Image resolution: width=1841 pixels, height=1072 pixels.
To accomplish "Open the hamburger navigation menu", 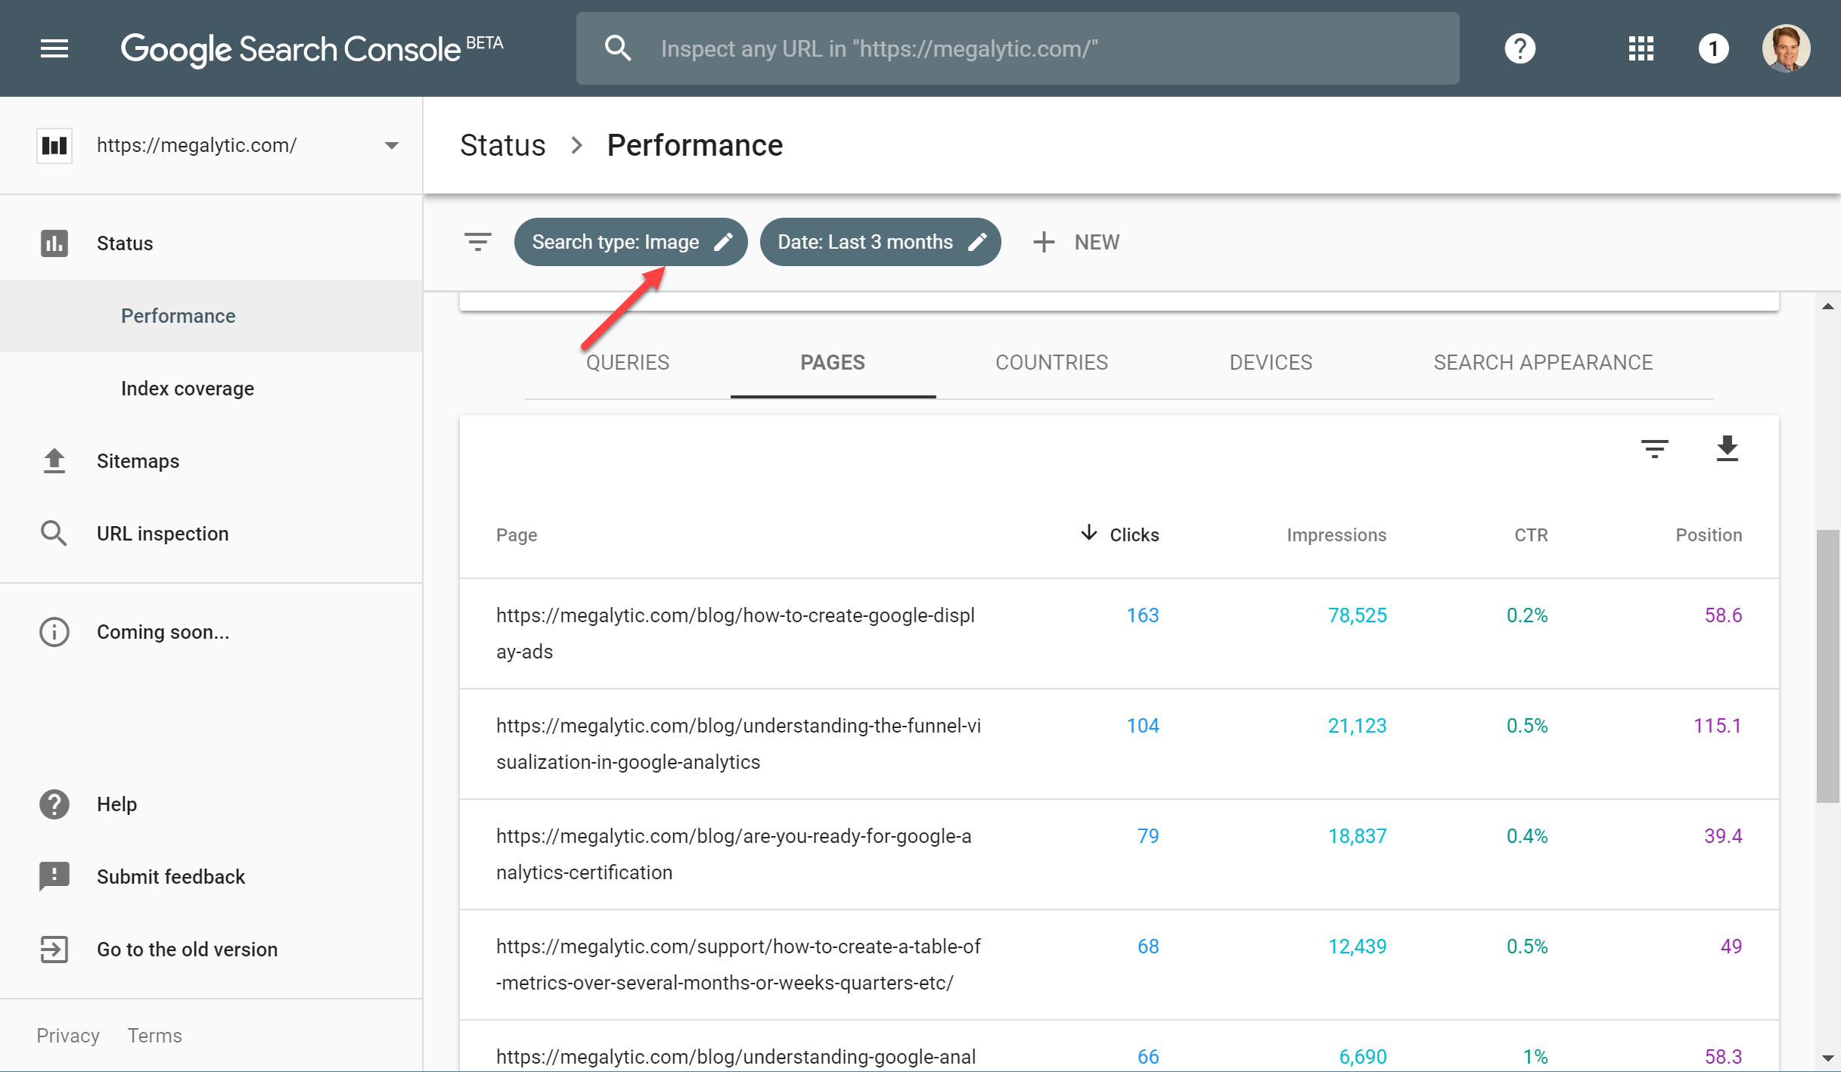I will (54, 48).
